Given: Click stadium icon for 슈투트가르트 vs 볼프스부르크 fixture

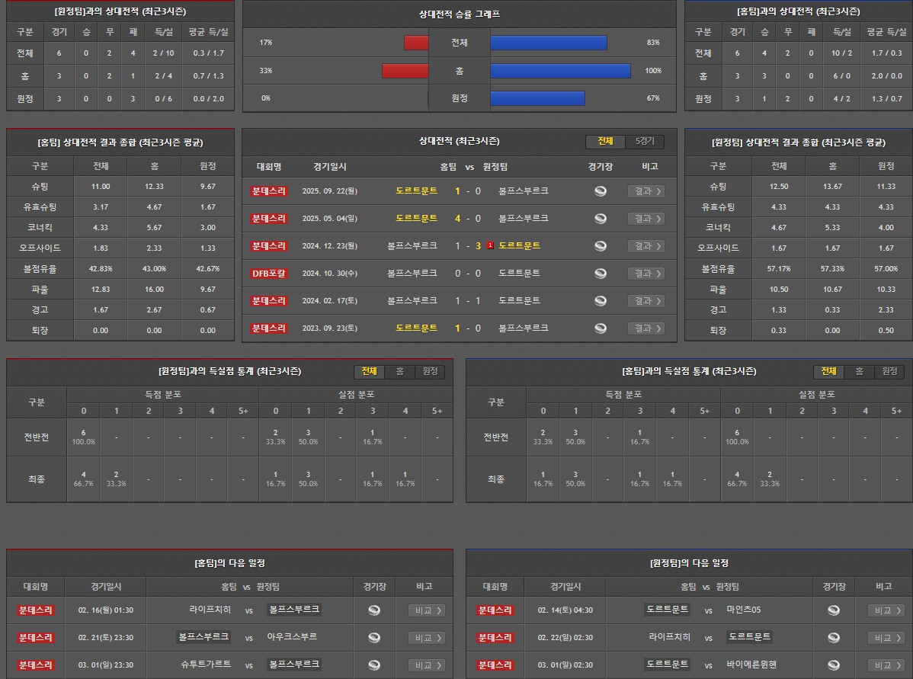Looking at the screenshot, I should tap(374, 665).
